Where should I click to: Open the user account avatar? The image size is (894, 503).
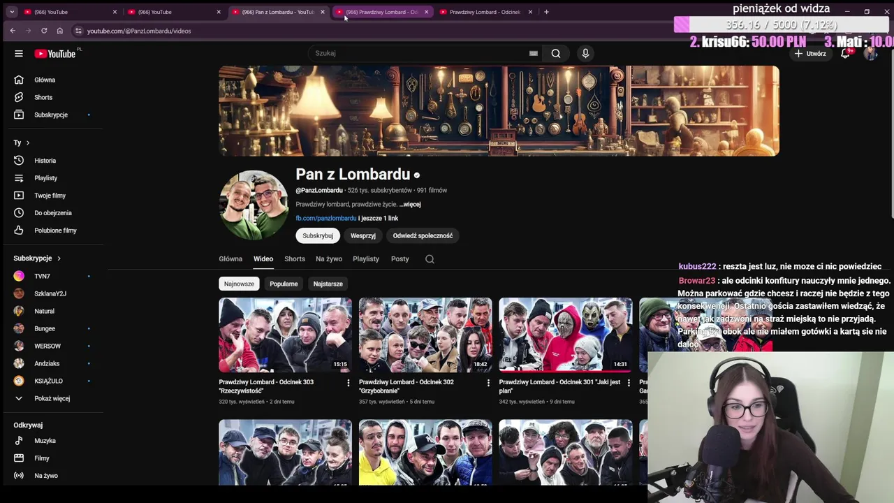(x=870, y=54)
